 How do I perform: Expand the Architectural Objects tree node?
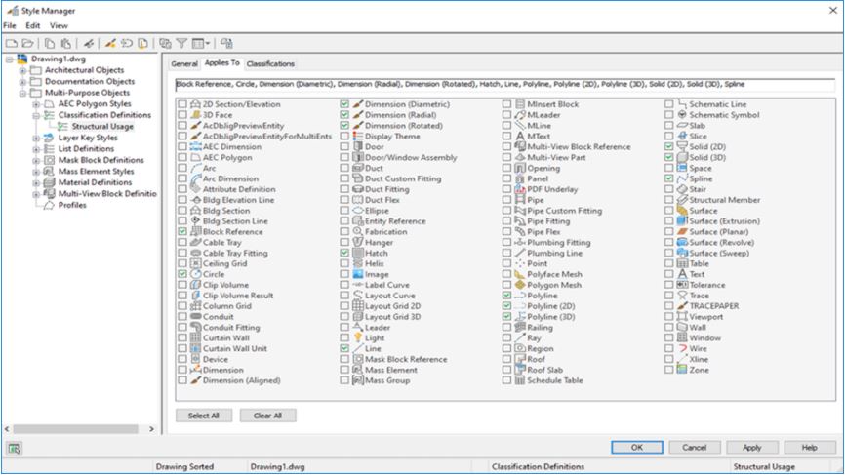pos(22,71)
